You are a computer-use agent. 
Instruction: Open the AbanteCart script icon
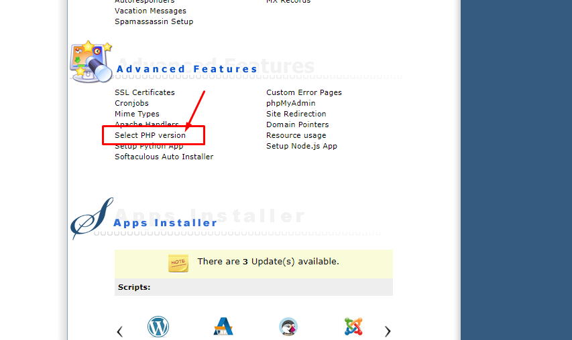click(x=223, y=326)
